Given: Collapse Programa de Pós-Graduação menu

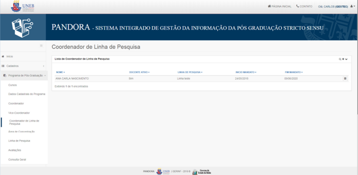Looking at the screenshot, I should pos(24,75).
